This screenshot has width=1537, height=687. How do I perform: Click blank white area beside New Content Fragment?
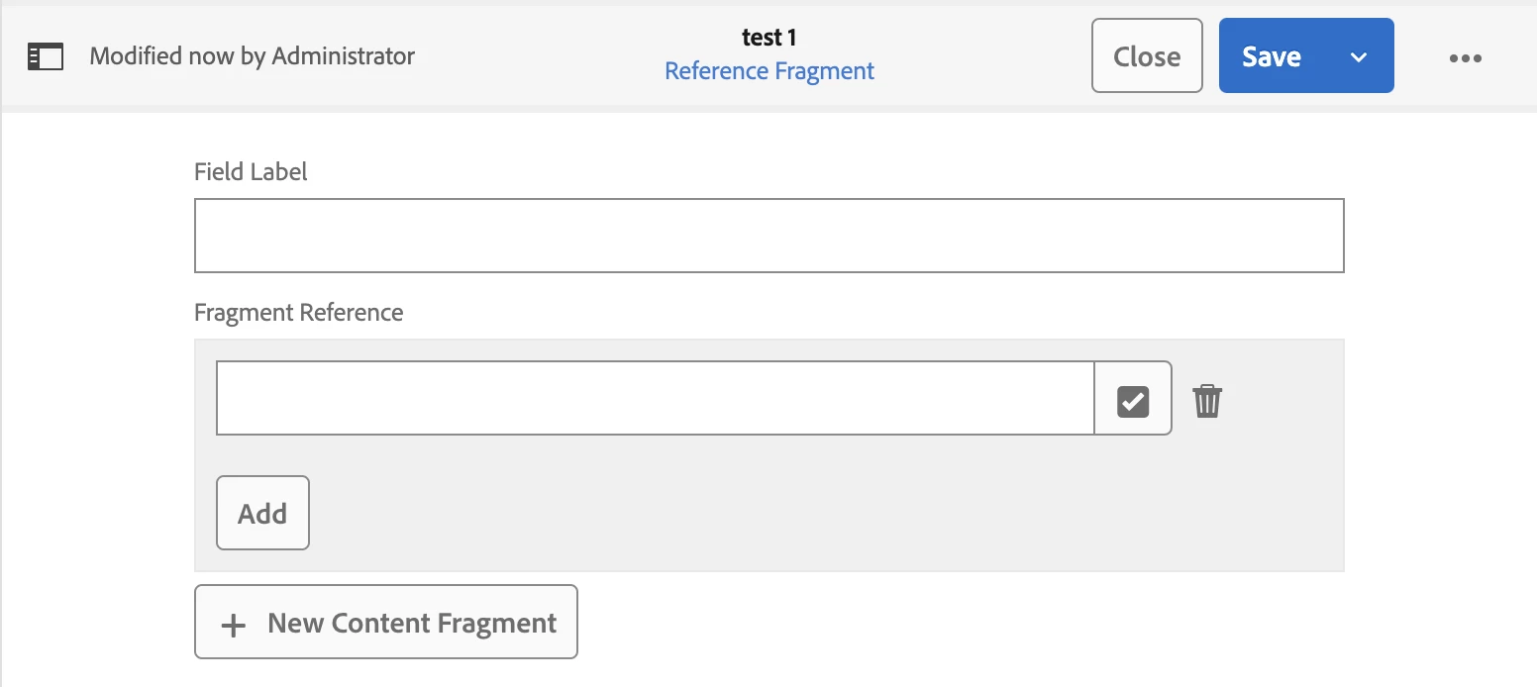click(x=941, y=622)
